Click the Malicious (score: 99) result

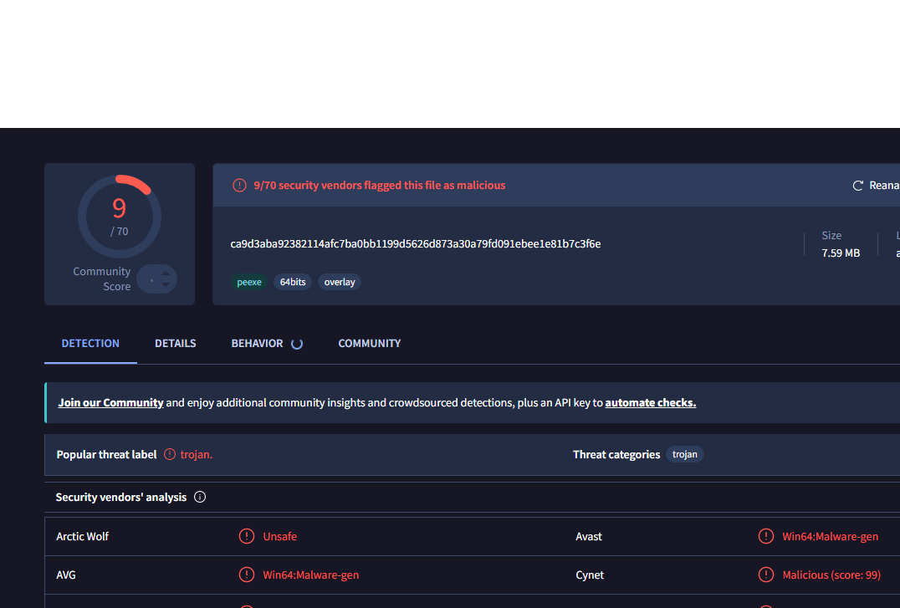[x=831, y=575]
